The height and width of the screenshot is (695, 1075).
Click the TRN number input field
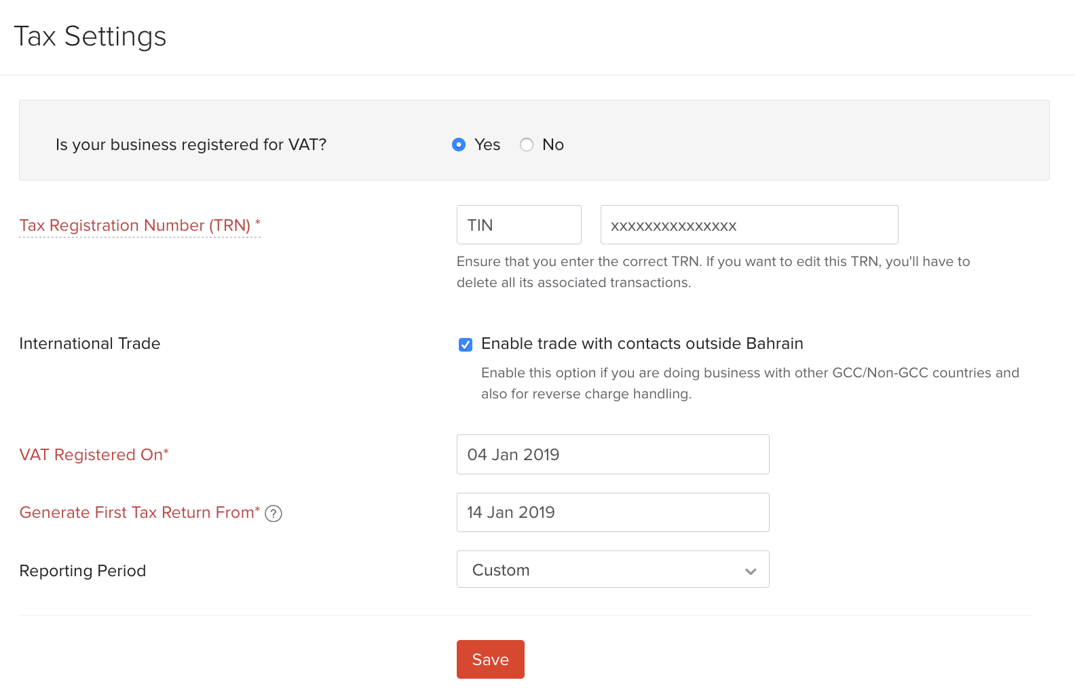pos(749,225)
